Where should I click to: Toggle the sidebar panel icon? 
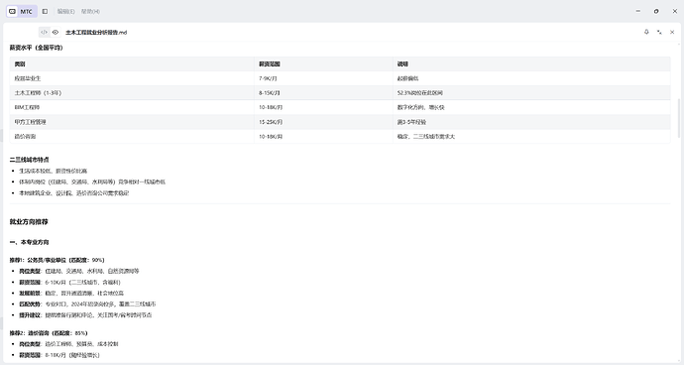pos(45,11)
